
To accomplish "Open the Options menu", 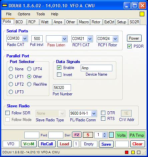I will (24, 14).
